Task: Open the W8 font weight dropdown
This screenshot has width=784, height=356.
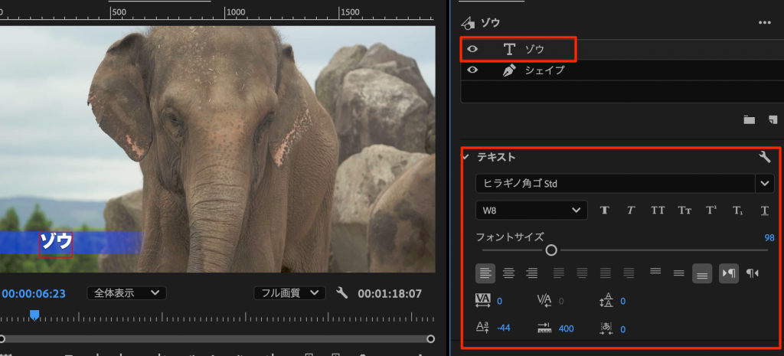Action: tap(531, 210)
